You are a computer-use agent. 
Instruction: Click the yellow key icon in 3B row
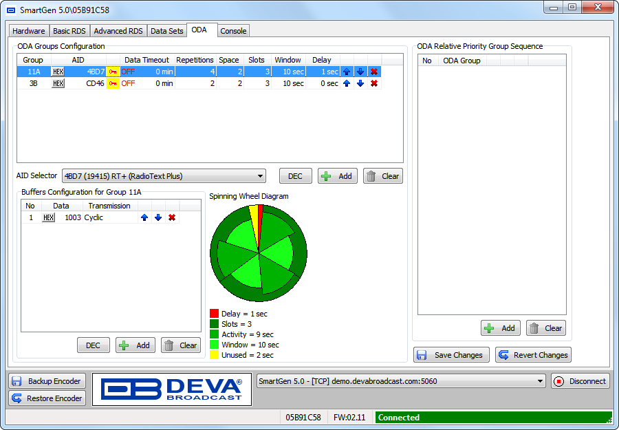tap(113, 83)
